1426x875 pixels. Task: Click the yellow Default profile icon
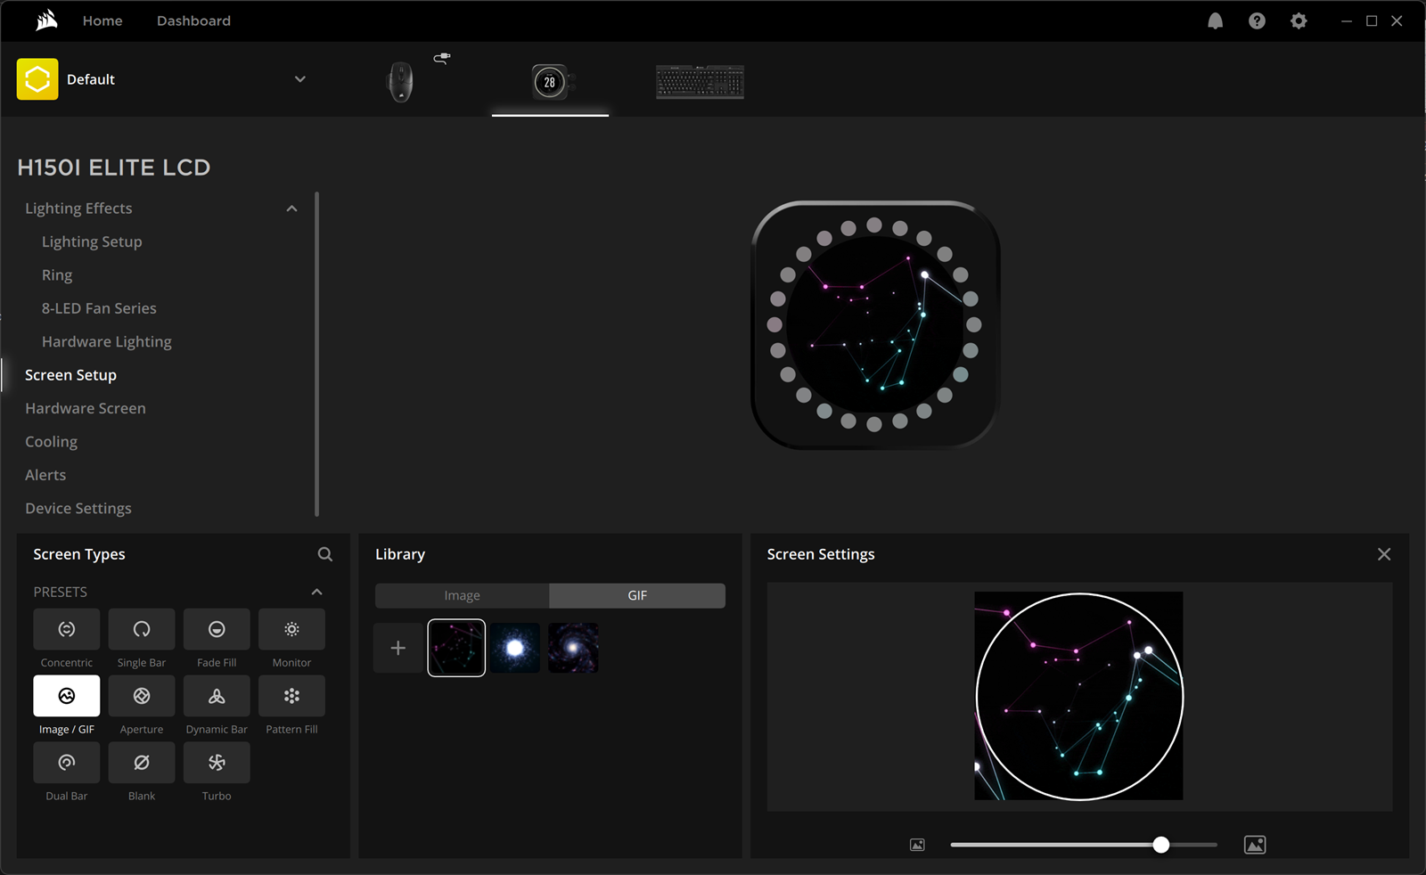tap(37, 79)
